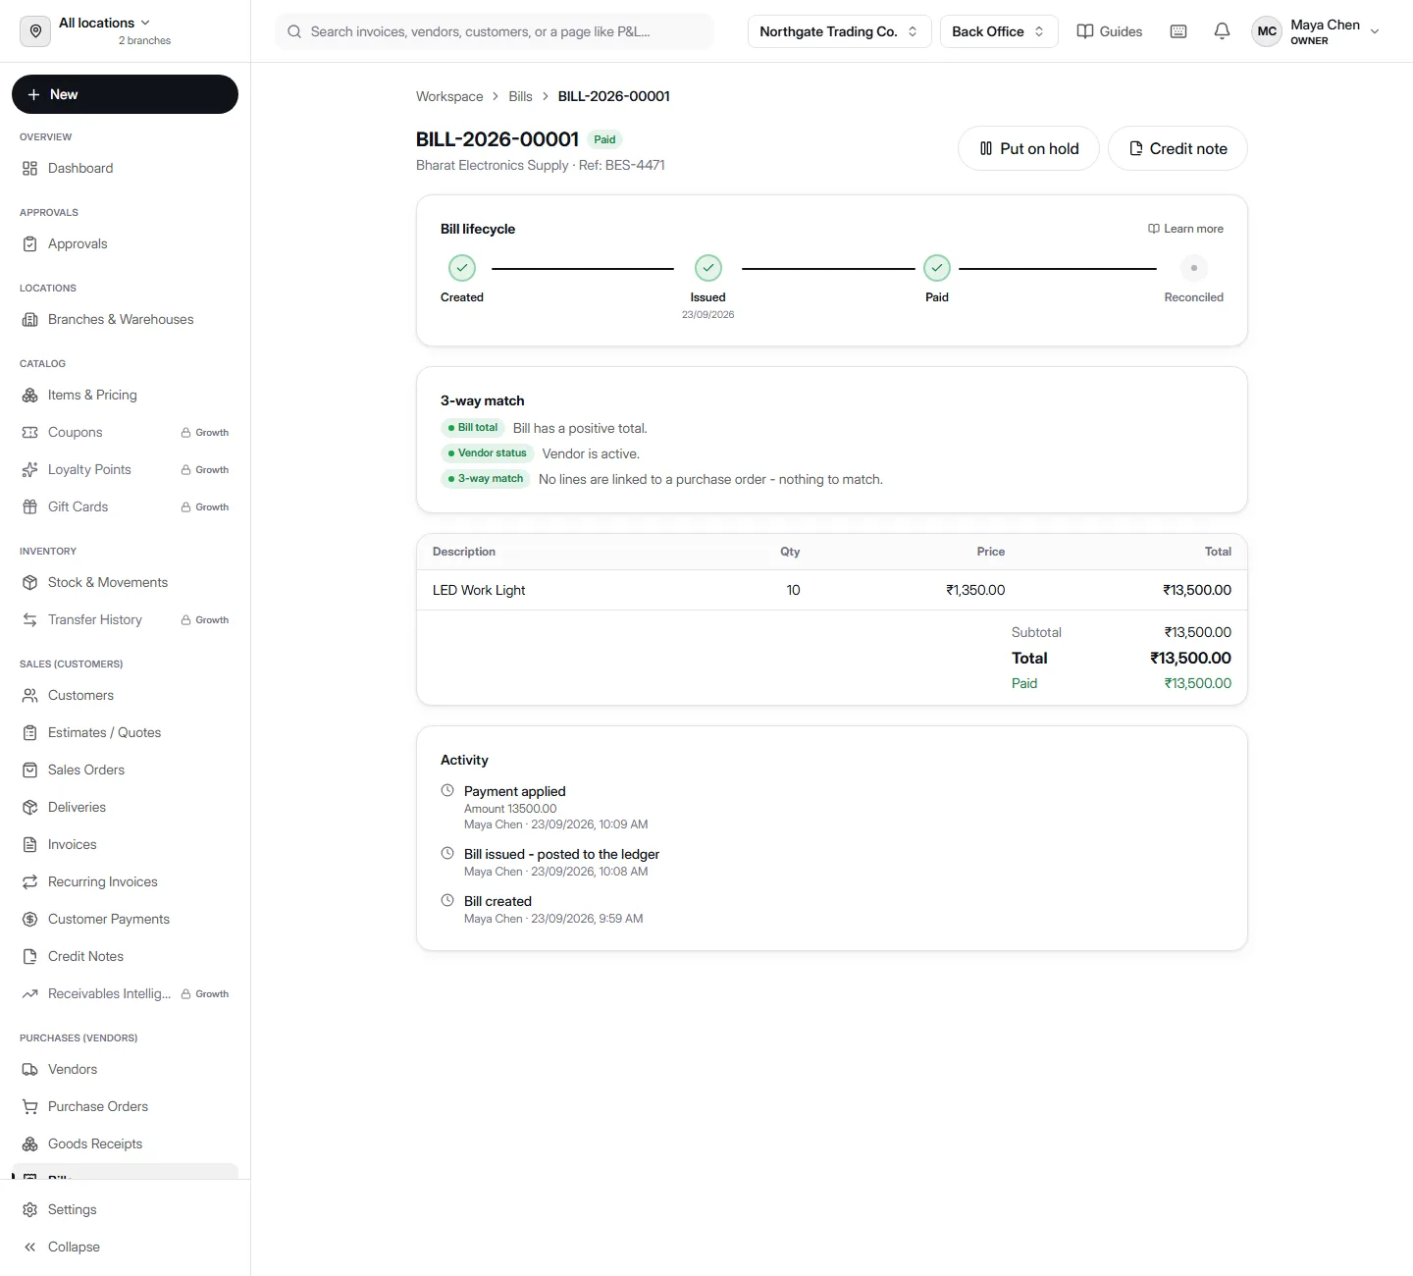Viewport: 1413px width, 1276px height.
Task: Open the Northgate Trading Co. company switcher
Action: coord(839,31)
